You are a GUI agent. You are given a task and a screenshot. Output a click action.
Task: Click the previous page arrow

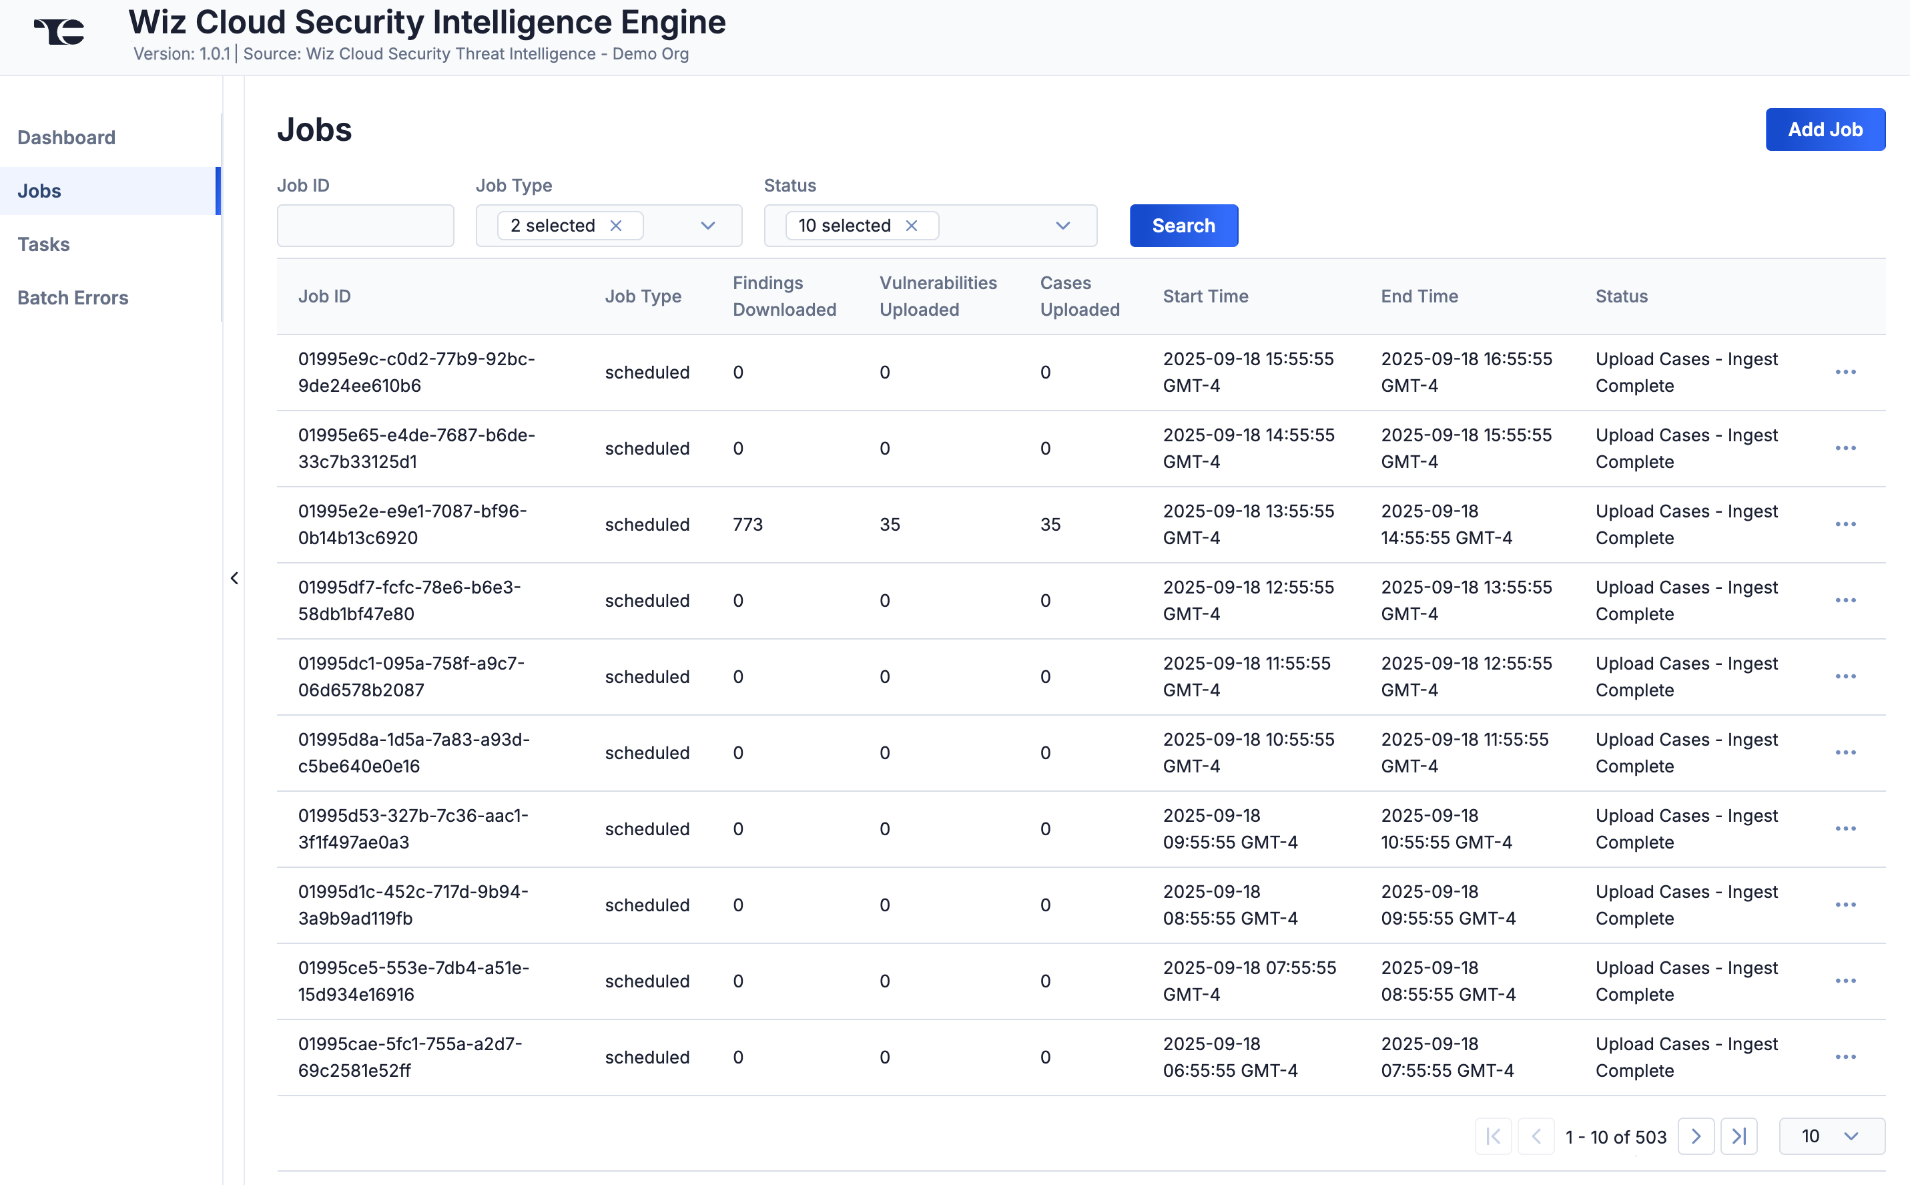click(x=1538, y=1136)
